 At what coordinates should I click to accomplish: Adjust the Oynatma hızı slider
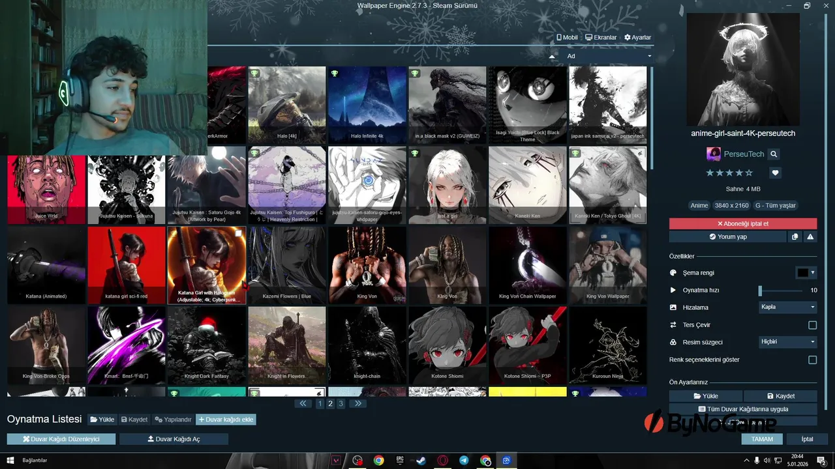[781, 291]
